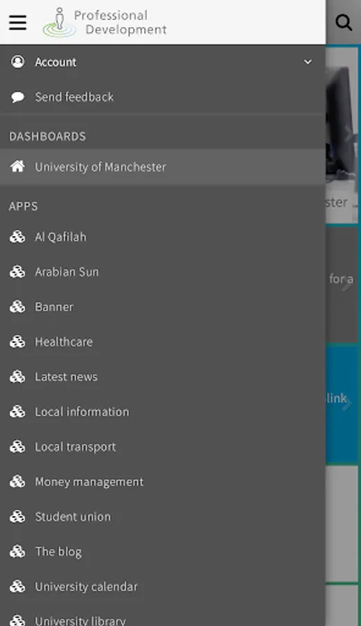361x626 pixels.
Task: Open Send feedback
Action: (x=162, y=97)
